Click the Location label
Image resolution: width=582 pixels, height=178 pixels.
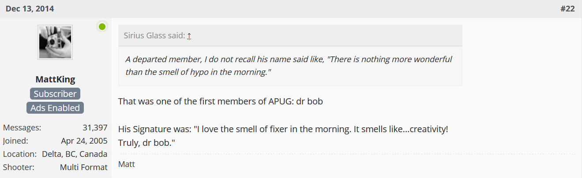pos(20,154)
